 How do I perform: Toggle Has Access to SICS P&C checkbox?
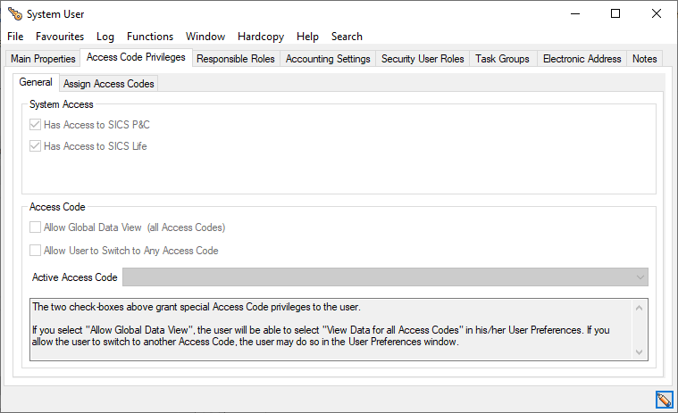point(35,125)
